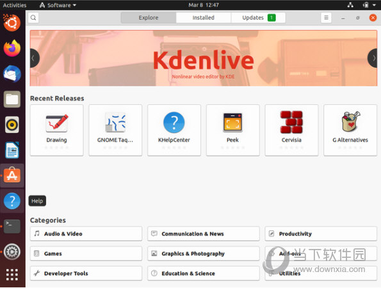Browse the Games category

click(86, 253)
